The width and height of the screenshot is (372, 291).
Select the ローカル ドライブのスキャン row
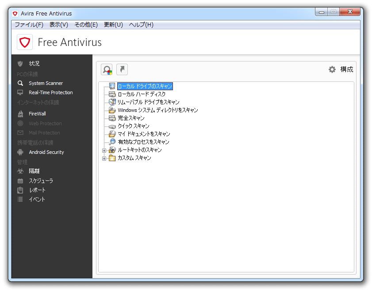click(x=145, y=86)
